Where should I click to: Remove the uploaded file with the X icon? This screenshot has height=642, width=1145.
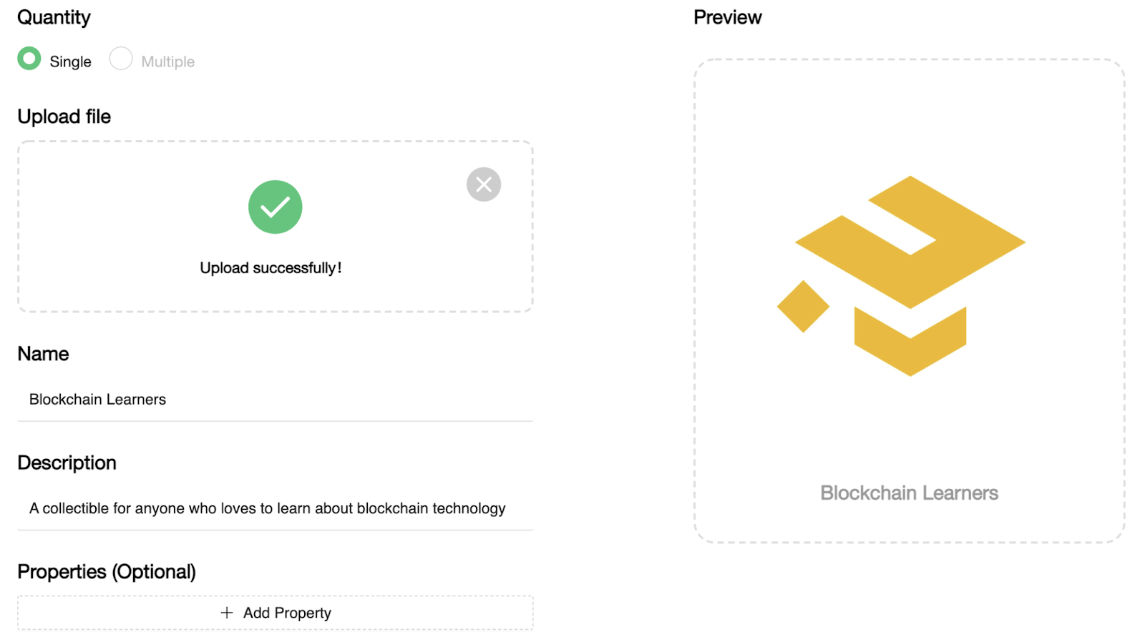[484, 184]
